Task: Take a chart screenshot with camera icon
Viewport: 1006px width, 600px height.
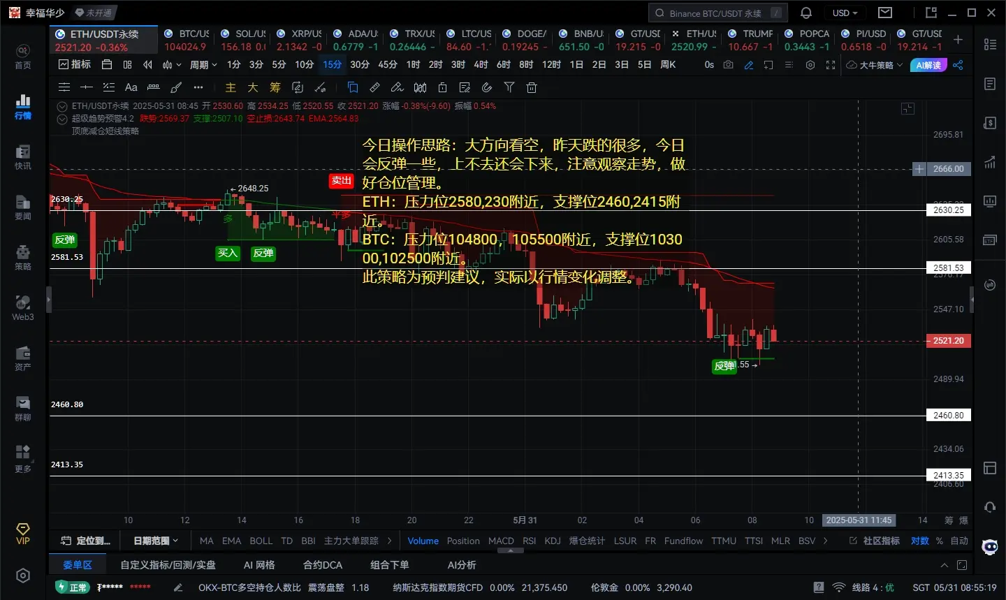Action: click(x=729, y=65)
